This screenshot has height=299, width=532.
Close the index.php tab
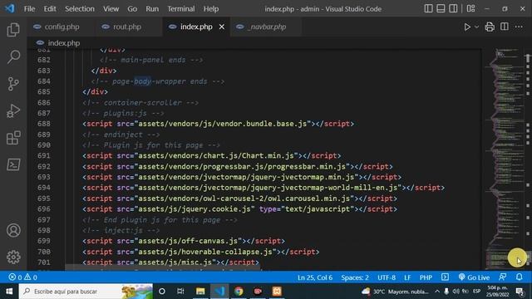coord(222,27)
